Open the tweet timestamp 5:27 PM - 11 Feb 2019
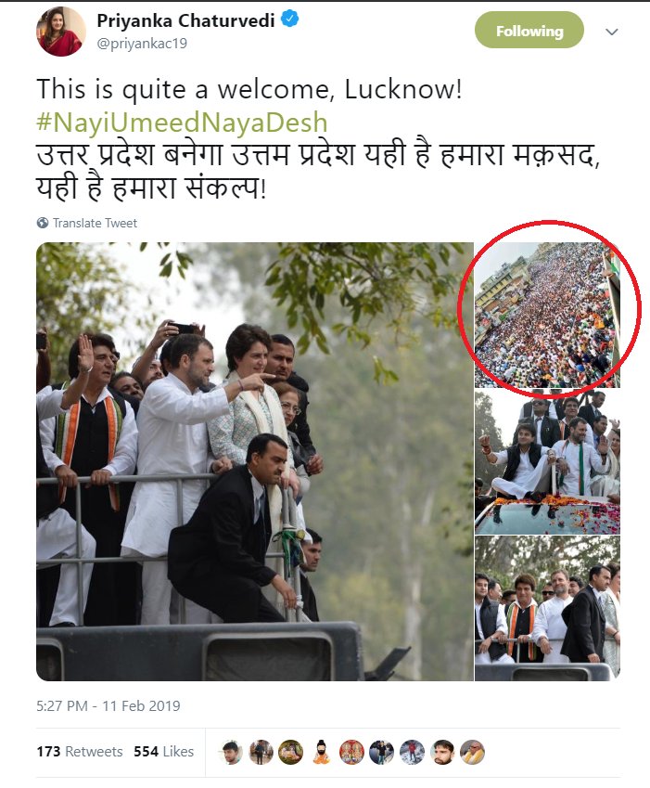The width and height of the screenshot is (650, 788). 108,706
